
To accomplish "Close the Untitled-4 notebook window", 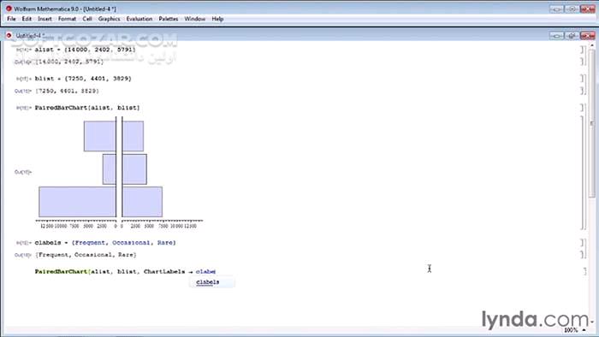I will [587, 35].
